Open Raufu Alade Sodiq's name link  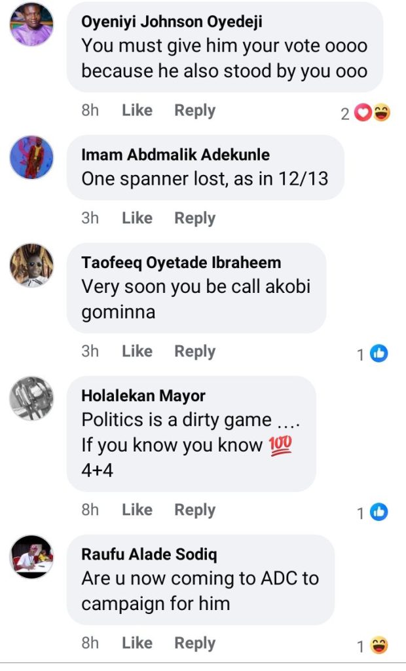point(149,554)
